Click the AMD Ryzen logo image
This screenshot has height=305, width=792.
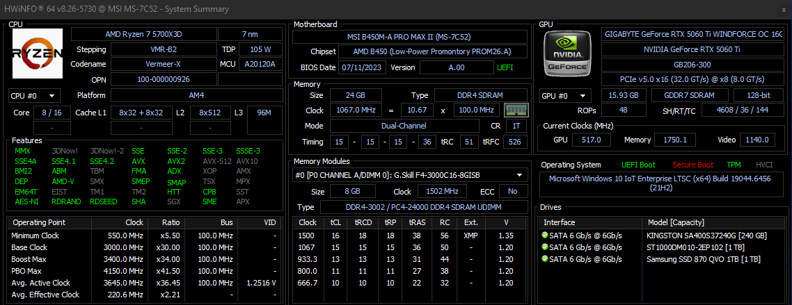pos(38,53)
